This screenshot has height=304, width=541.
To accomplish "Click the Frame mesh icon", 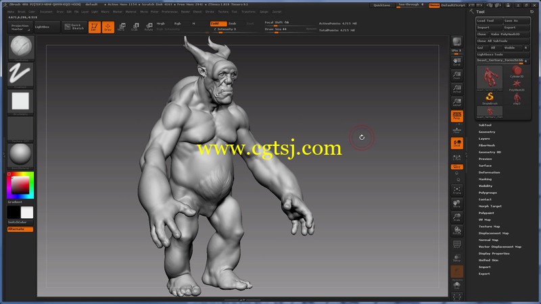I will (457, 191).
